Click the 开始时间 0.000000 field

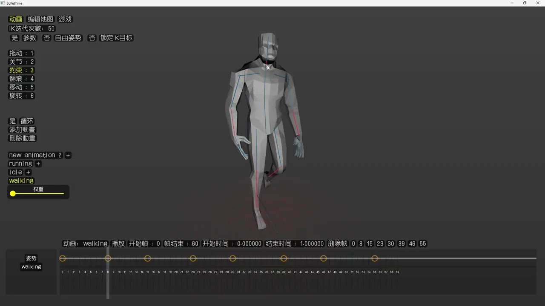point(232,244)
